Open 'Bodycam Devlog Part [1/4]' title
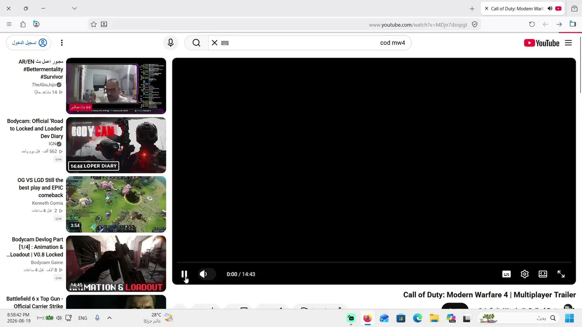The height and width of the screenshot is (327, 582). point(35,247)
